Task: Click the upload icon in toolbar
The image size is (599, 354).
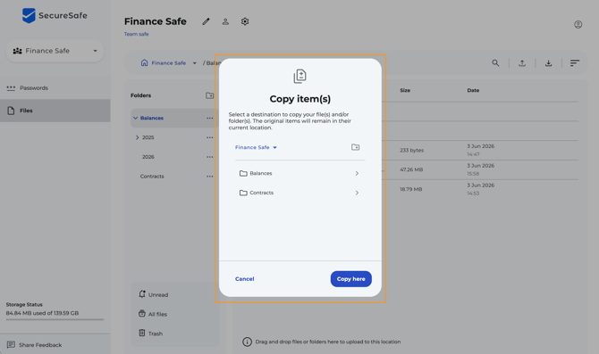Action: coord(522,63)
